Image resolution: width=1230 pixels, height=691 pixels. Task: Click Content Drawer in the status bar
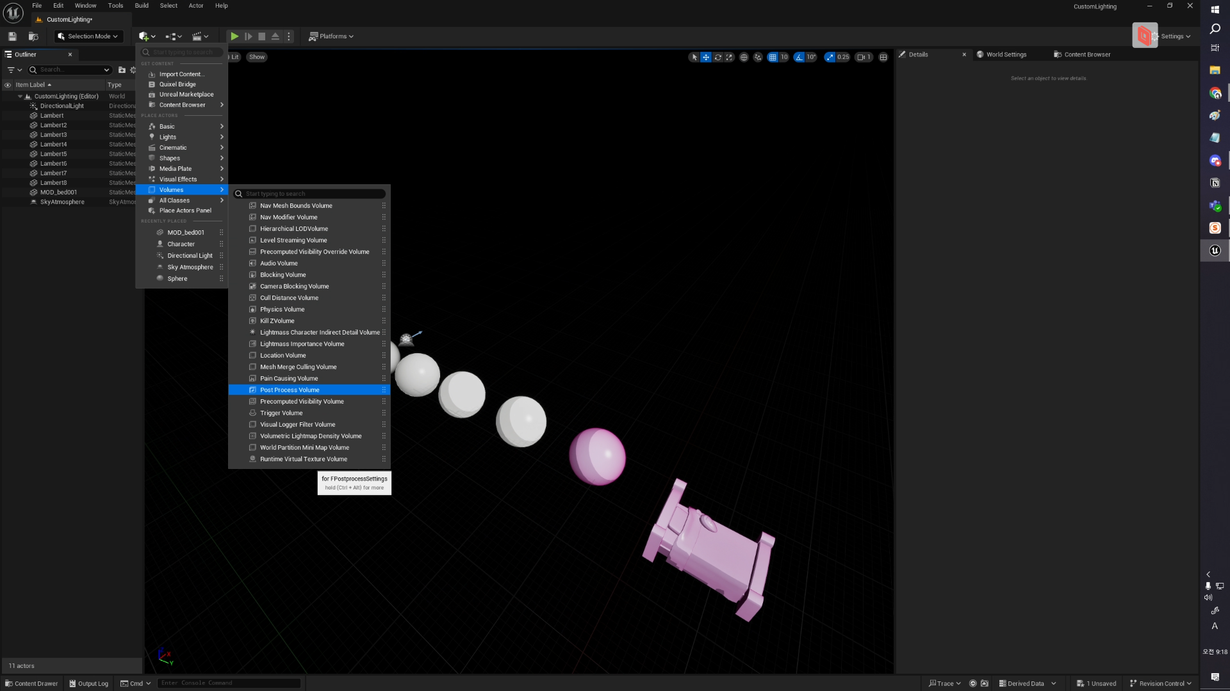31,683
